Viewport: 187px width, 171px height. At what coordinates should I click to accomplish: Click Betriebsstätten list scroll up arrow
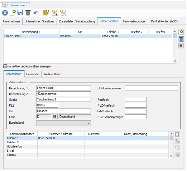tap(175, 32)
